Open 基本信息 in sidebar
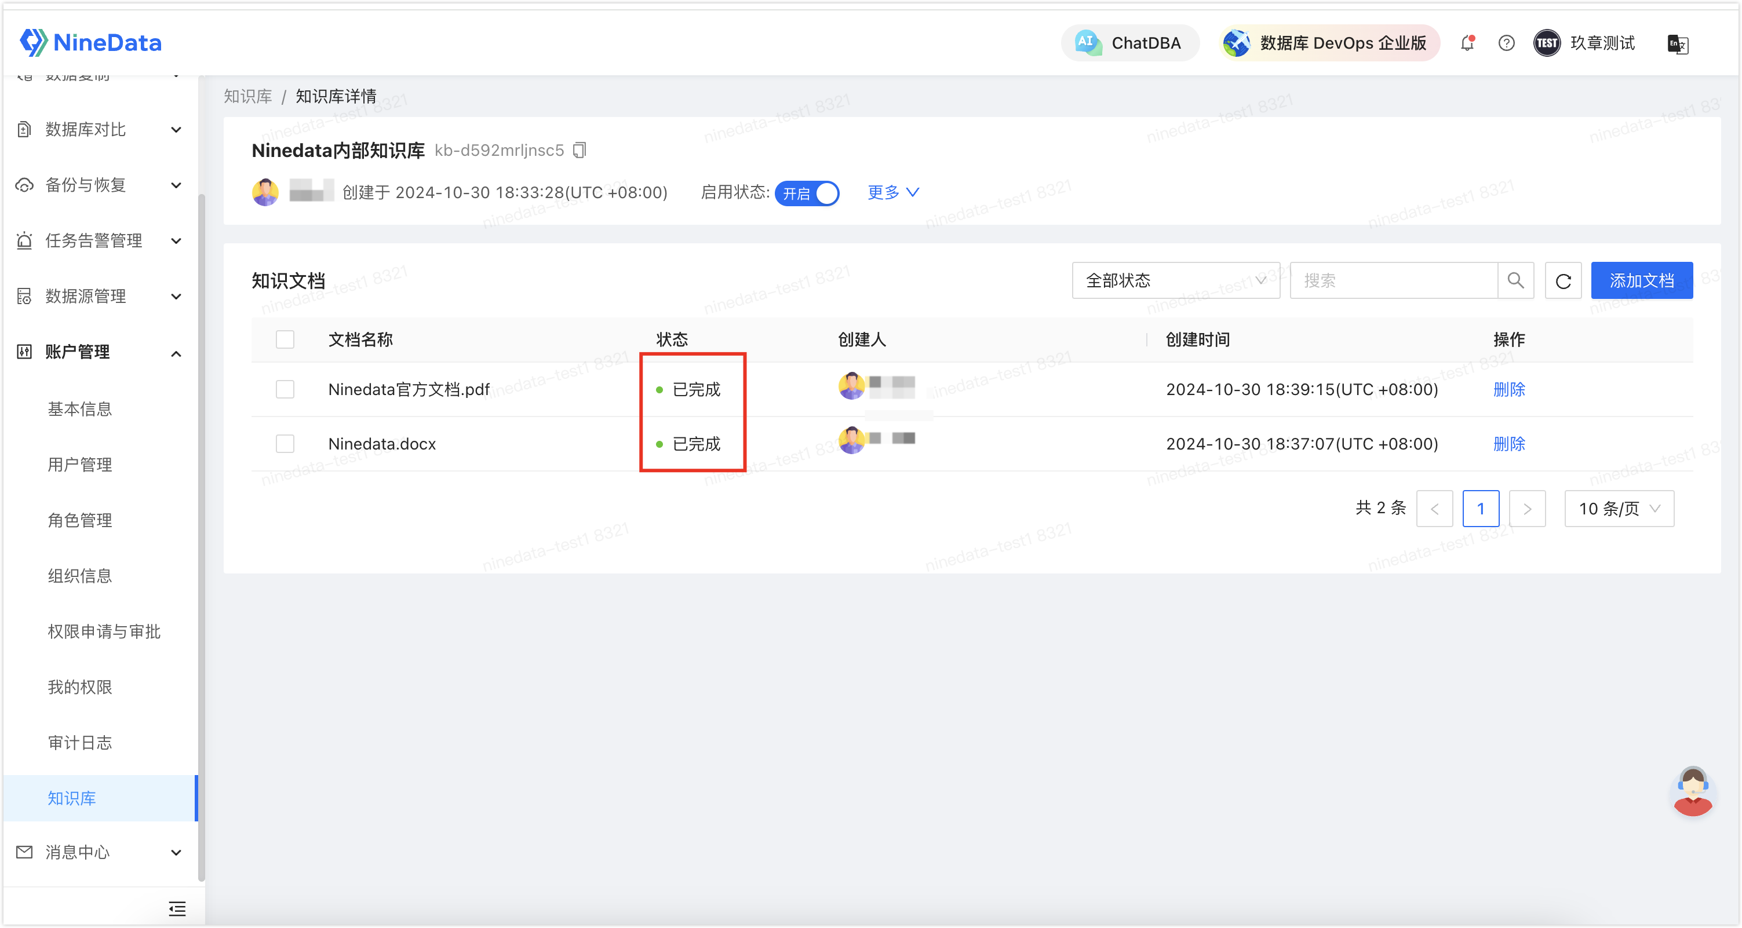The image size is (1742, 928). 80,409
